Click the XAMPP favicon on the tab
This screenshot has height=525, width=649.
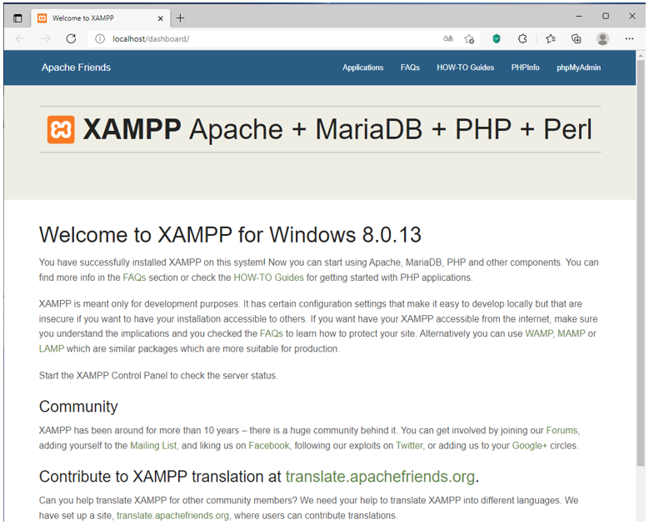point(42,18)
